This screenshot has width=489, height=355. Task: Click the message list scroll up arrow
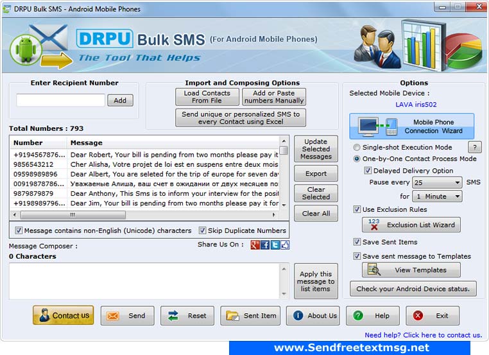[x=284, y=141]
